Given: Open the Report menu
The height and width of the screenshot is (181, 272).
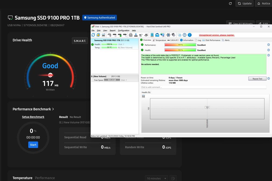Looking at the screenshot, I should pyautogui.click(x=113, y=30).
